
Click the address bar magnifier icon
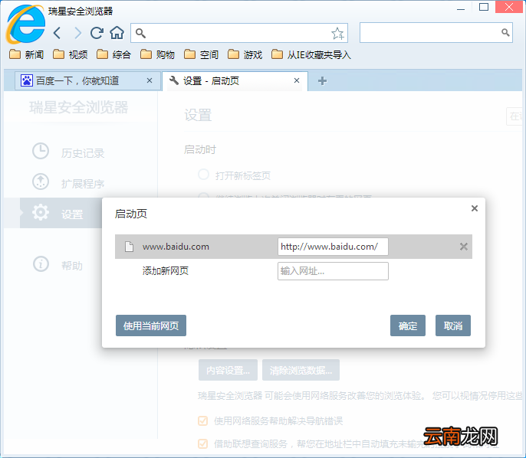point(140,33)
